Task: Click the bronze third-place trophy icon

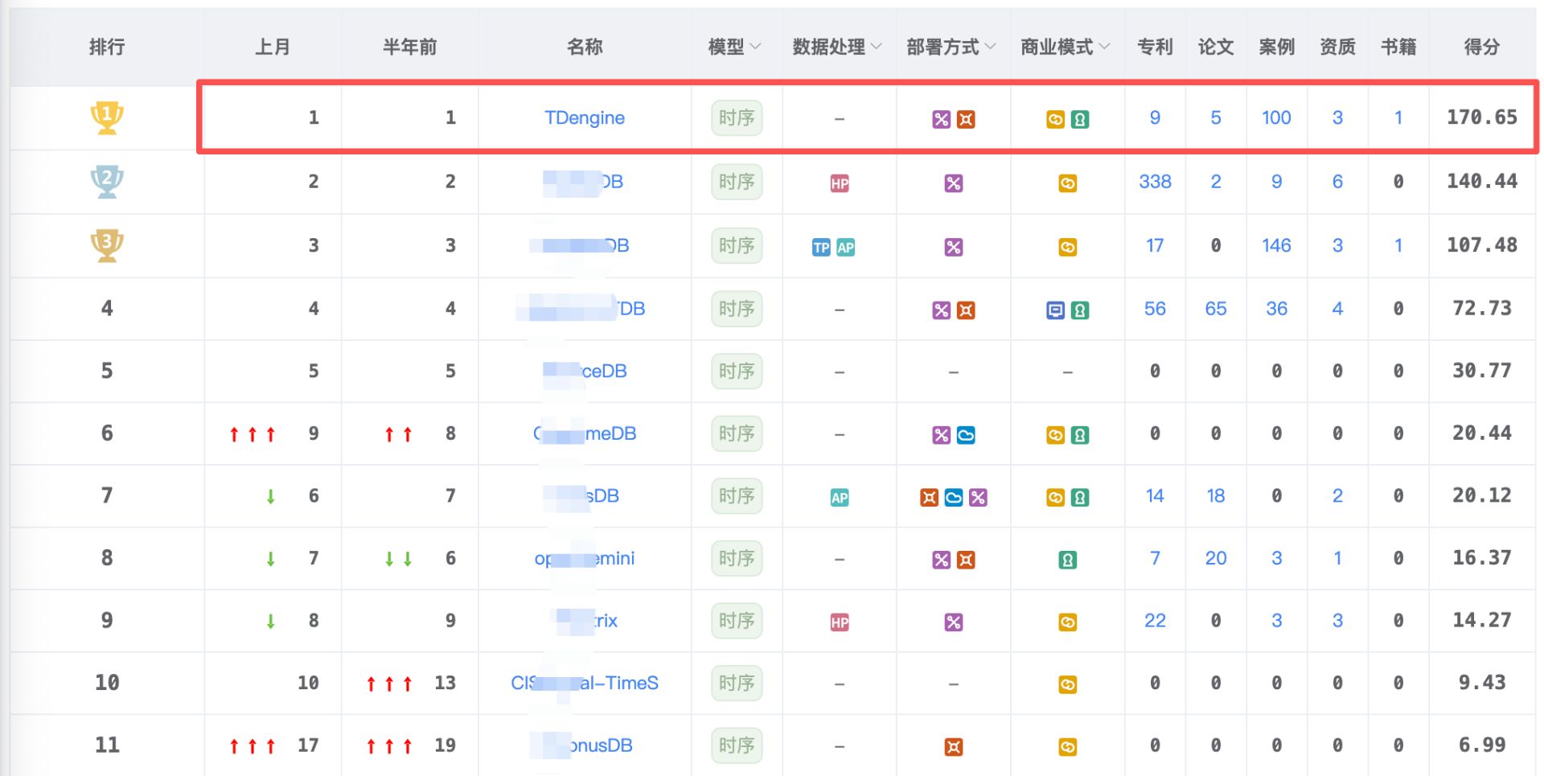Action: (107, 245)
